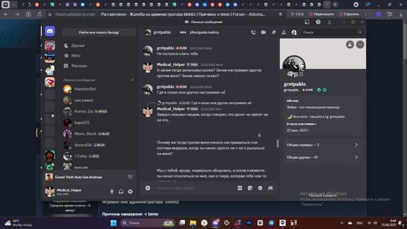Open the Windows Start menu
This screenshot has width=407, height=229.
click(x=113, y=223)
